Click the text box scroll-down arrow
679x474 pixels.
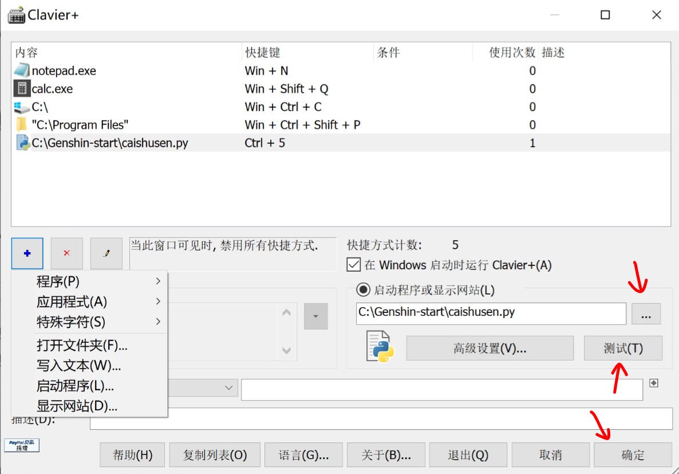pyautogui.click(x=286, y=350)
